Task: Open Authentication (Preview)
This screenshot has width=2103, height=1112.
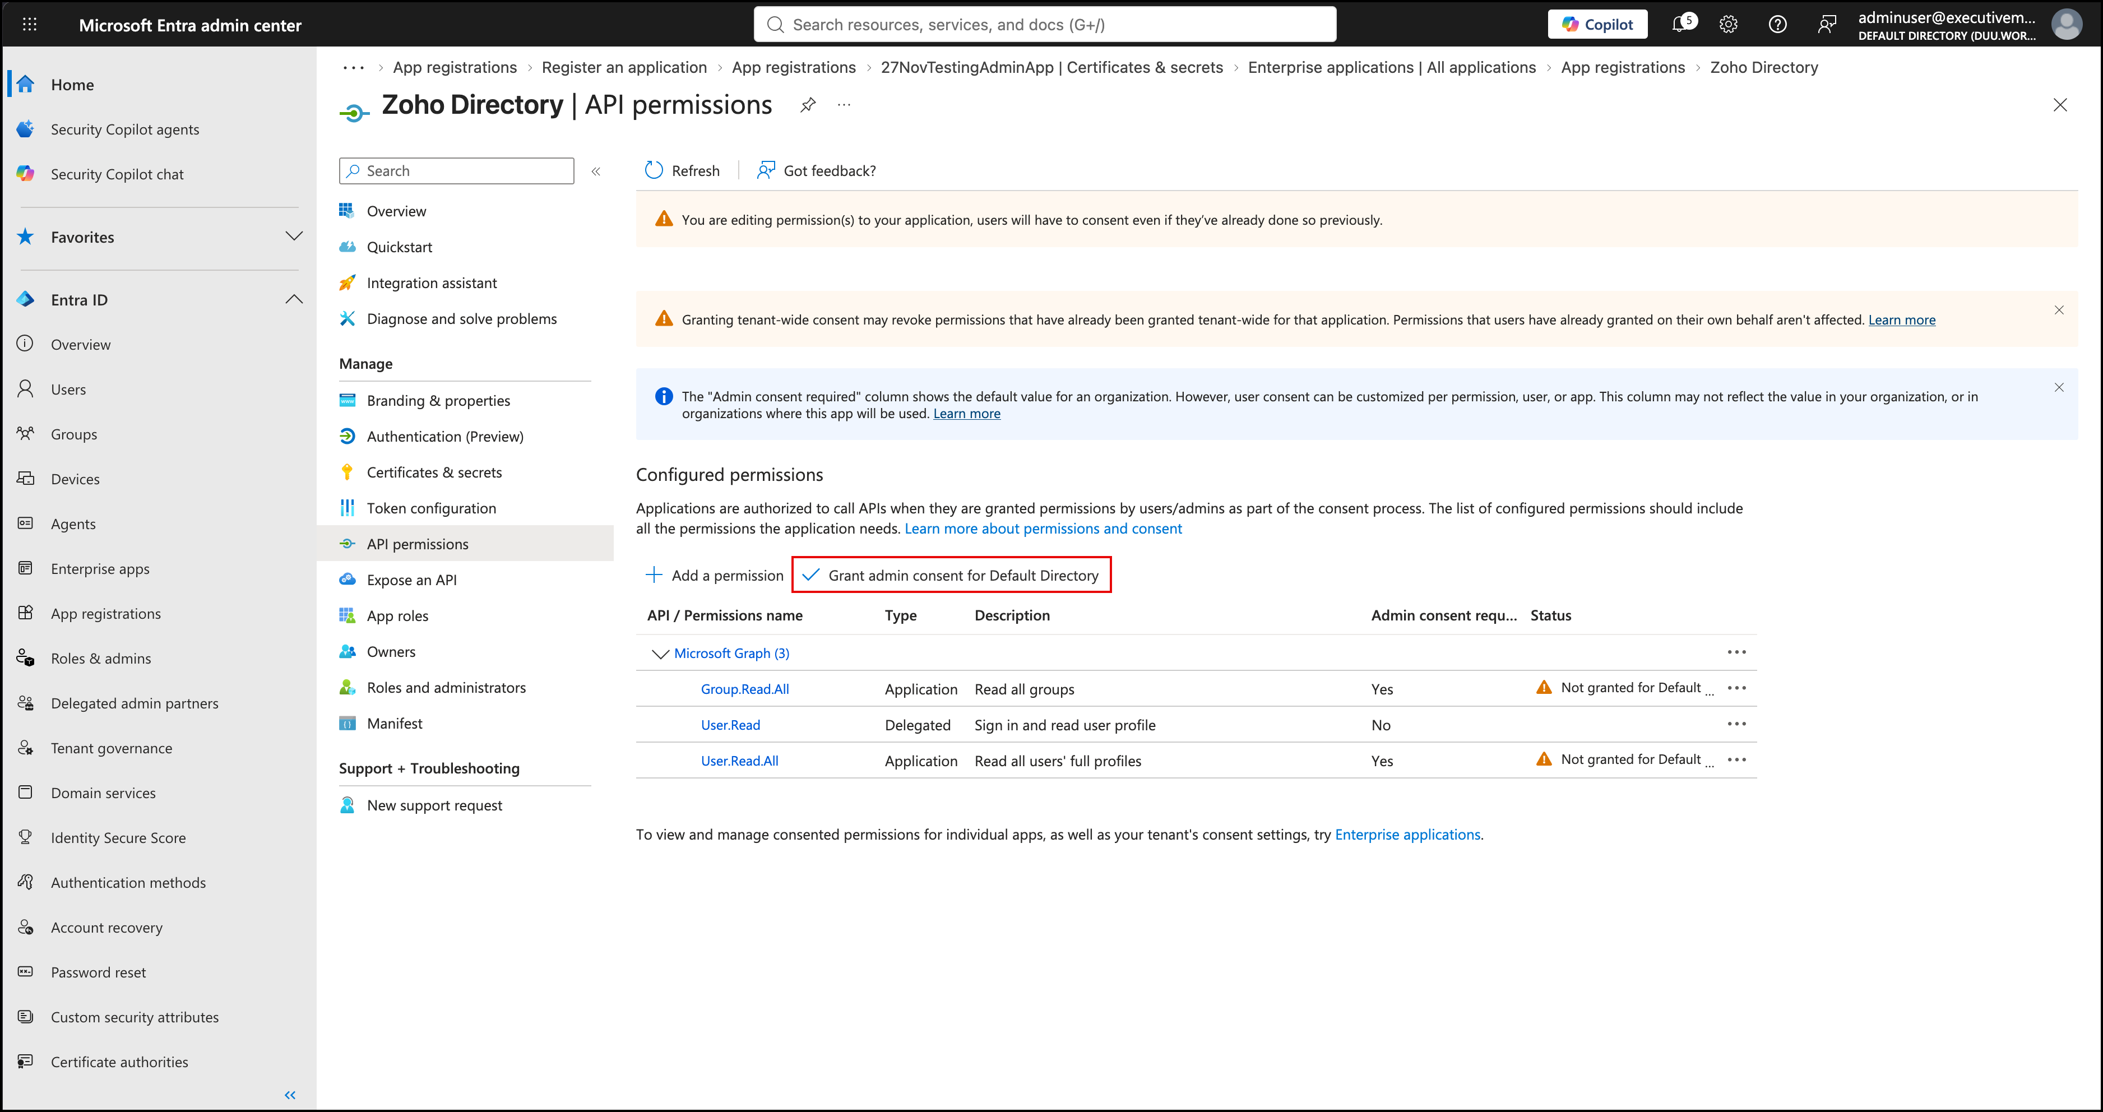Action: (x=445, y=437)
